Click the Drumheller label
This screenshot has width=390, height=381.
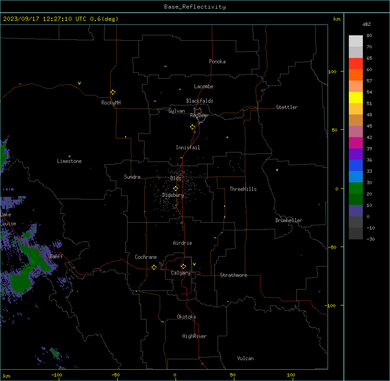tap(289, 220)
